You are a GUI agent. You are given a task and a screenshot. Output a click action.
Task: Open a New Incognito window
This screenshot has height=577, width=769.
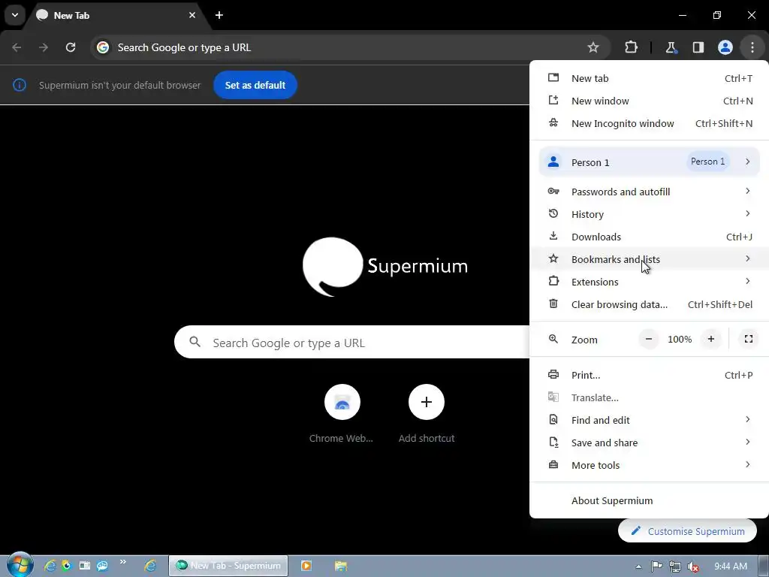(650, 123)
